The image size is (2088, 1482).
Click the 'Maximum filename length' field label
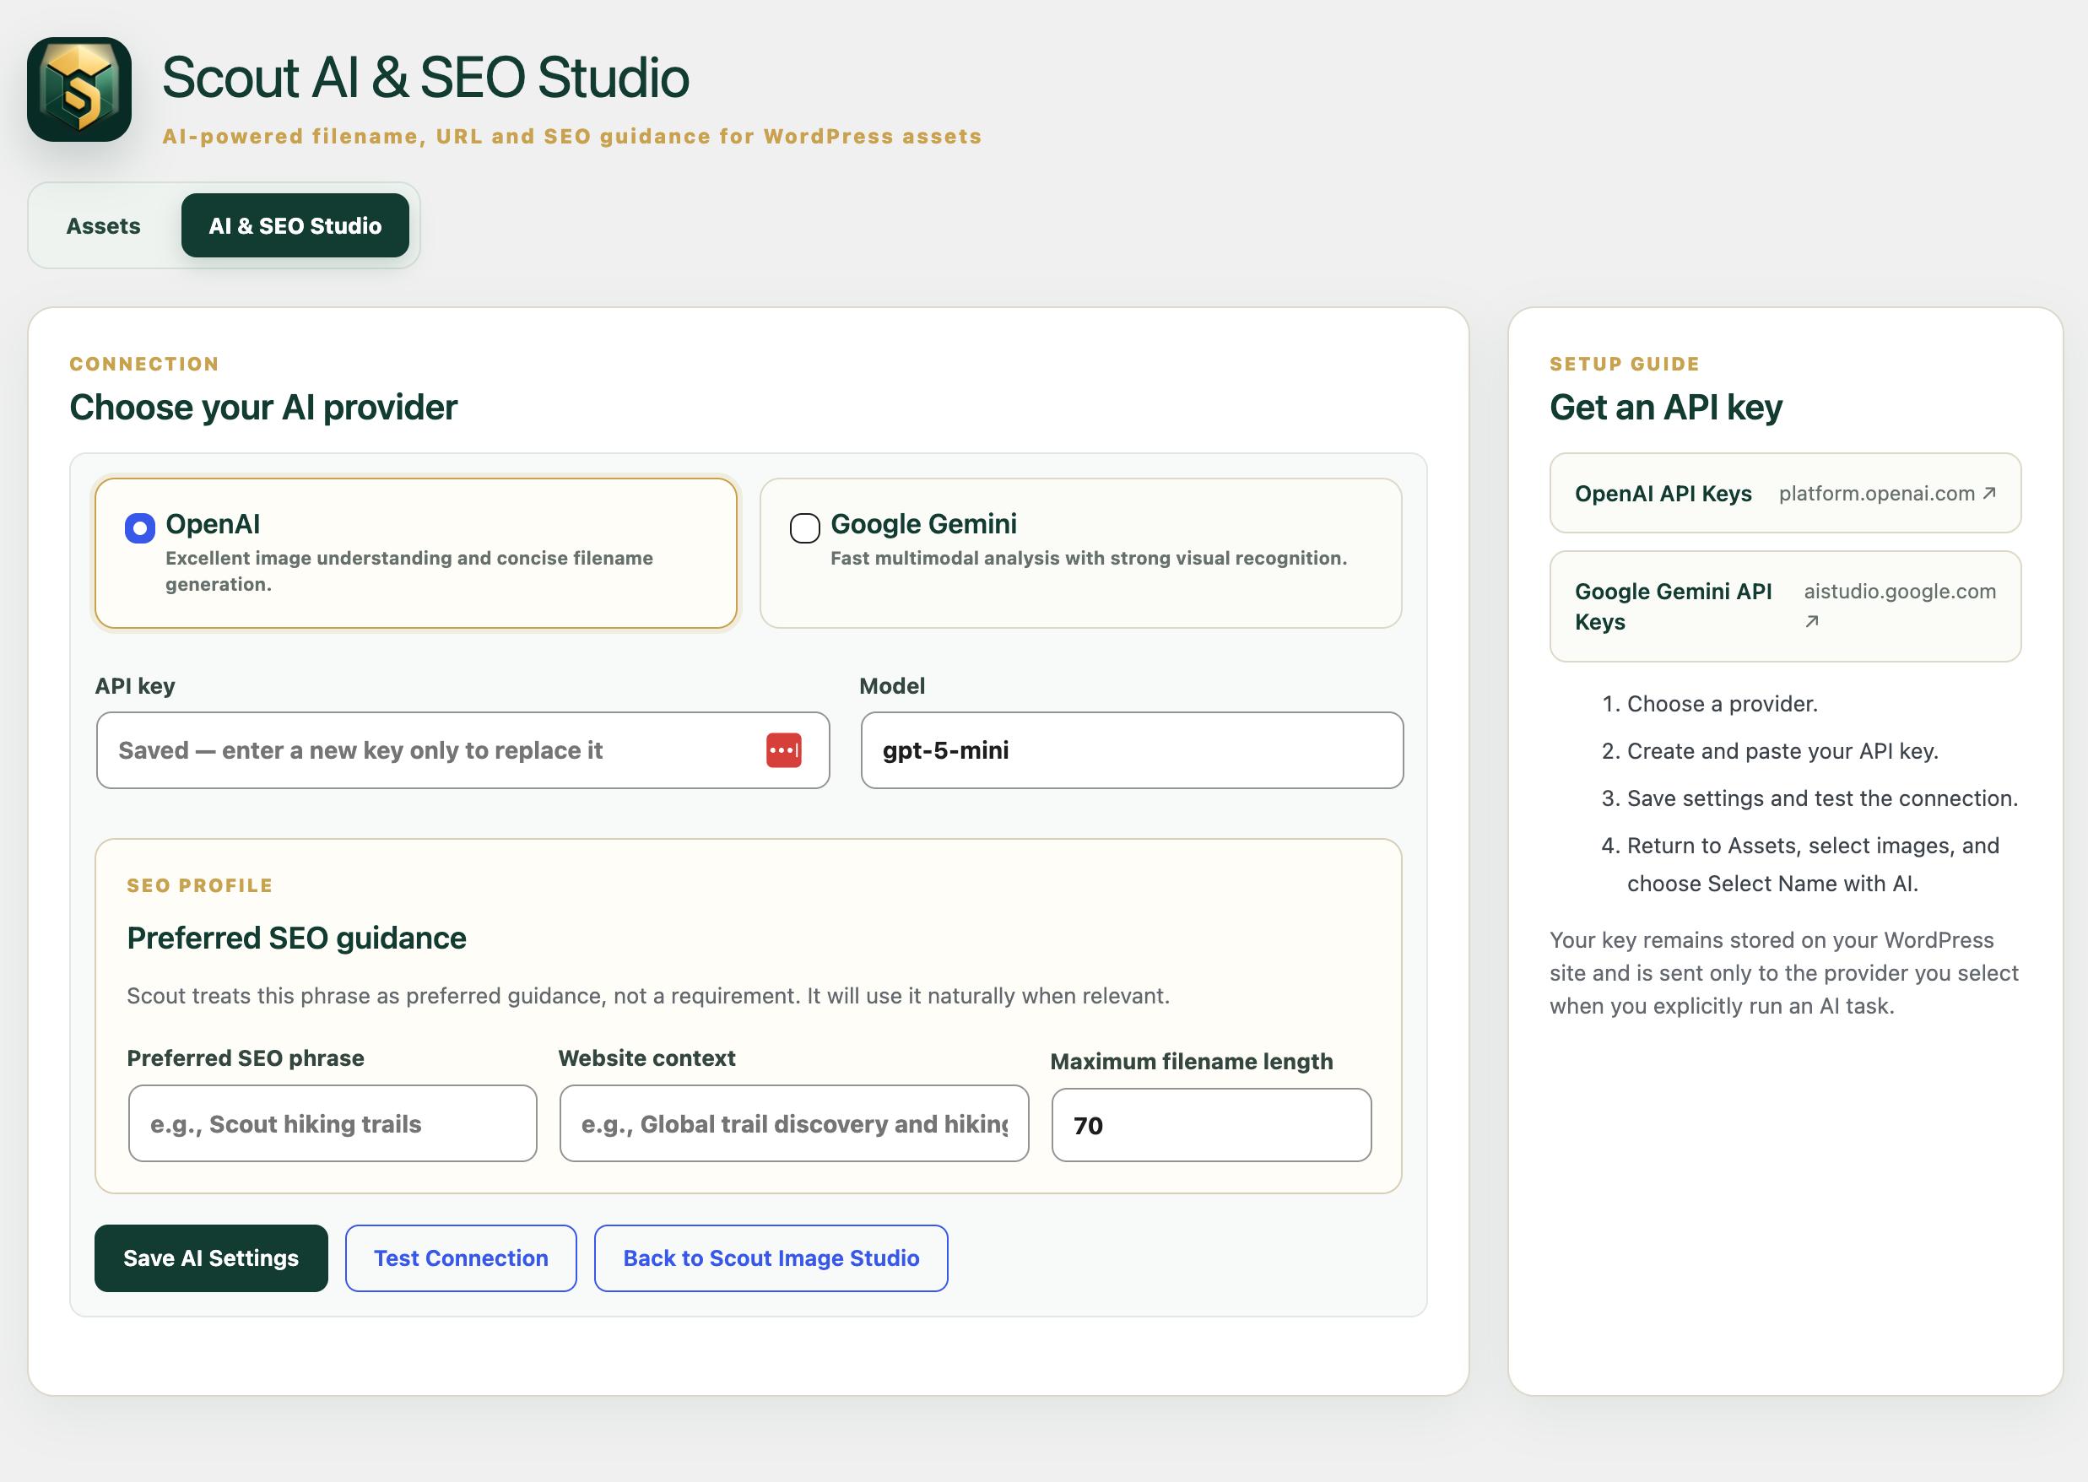[1192, 1062]
